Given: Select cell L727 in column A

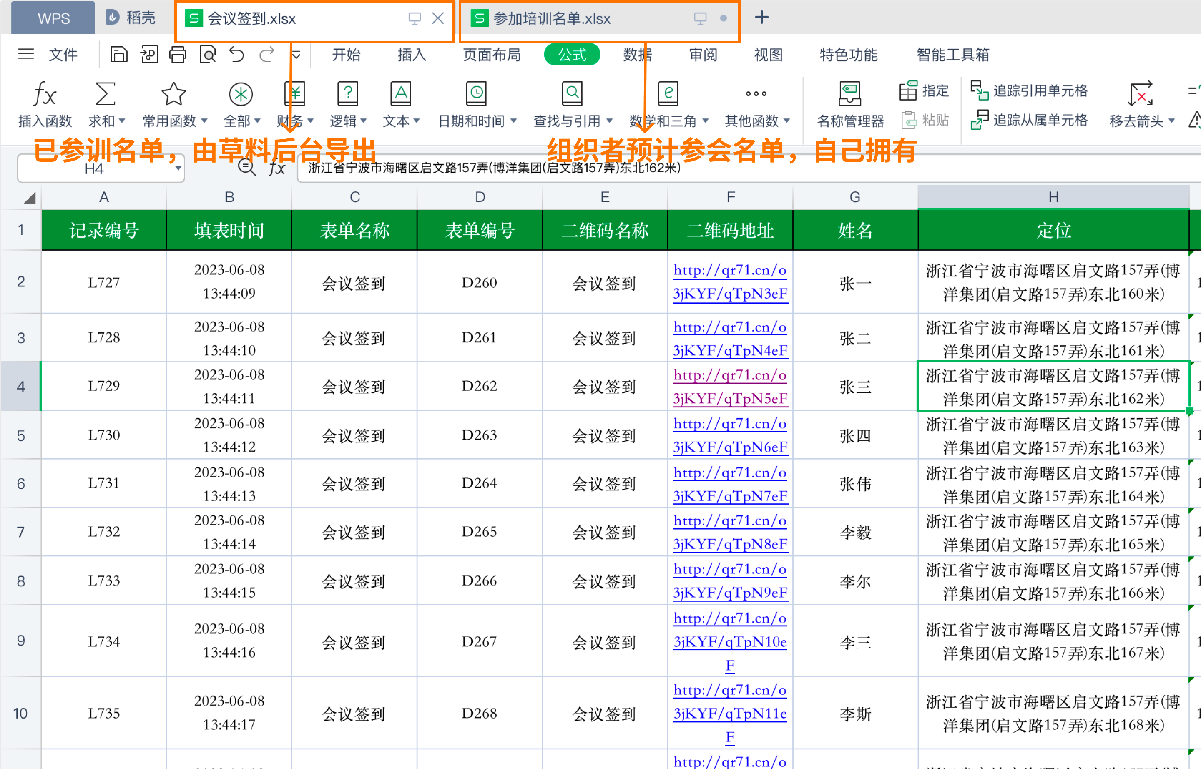Looking at the screenshot, I should [104, 282].
